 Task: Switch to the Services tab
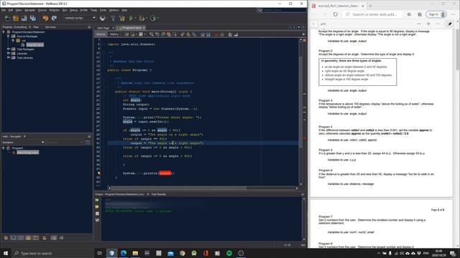50,27
